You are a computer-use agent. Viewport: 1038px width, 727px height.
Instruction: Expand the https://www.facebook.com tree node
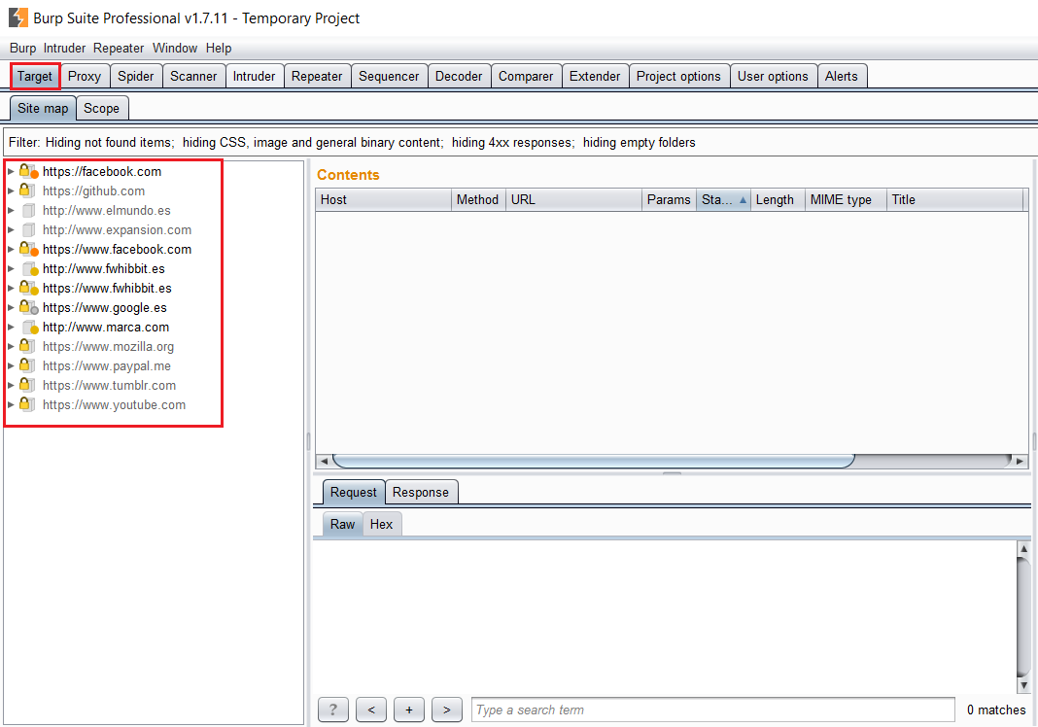[x=11, y=250]
